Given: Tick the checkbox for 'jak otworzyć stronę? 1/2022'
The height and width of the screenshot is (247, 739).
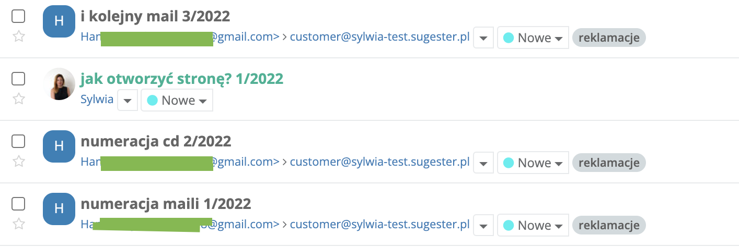Looking at the screenshot, I should (x=18, y=79).
